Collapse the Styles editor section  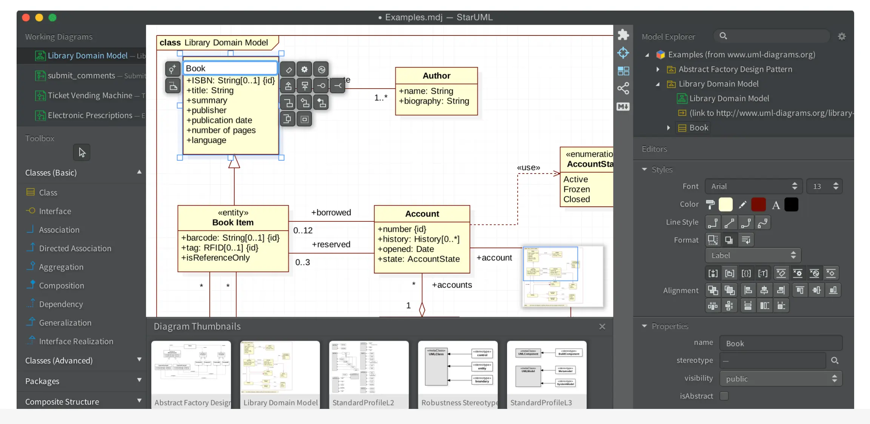click(x=644, y=169)
